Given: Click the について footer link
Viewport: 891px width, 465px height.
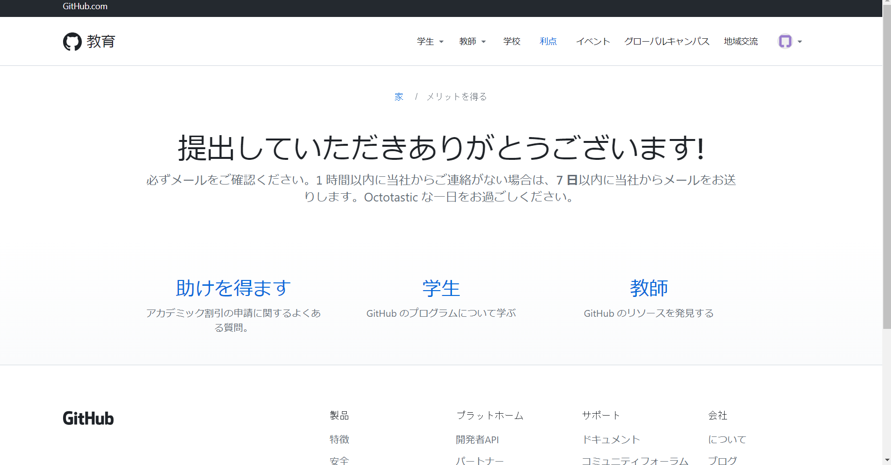Looking at the screenshot, I should 727,439.
